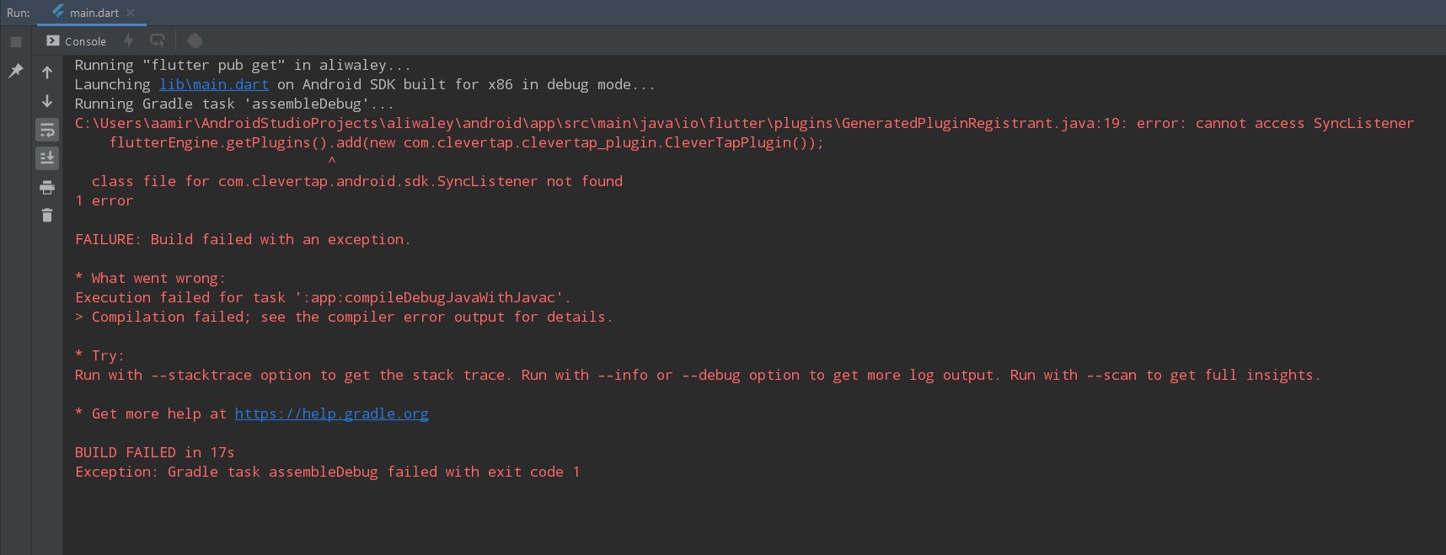Image resolution: width=1446 pixels, height=555 pixels.
Task: Click the printer icon to print console output
Action: [47, 187]
